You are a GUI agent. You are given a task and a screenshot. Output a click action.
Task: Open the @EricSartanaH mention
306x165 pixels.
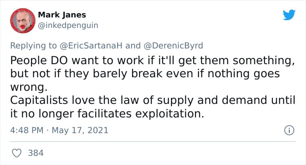[91, 45]
